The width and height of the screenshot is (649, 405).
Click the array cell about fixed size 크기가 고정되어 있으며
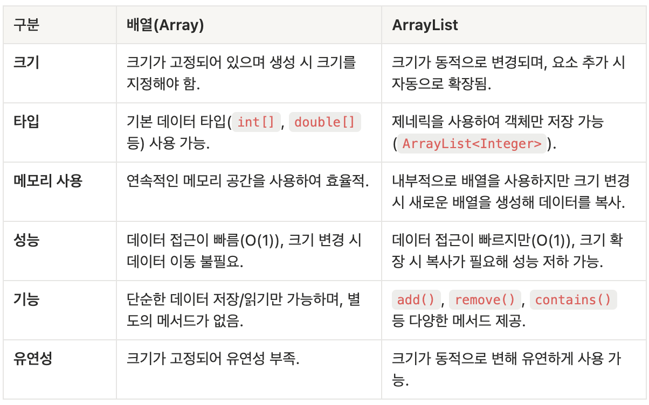point(249,73)
